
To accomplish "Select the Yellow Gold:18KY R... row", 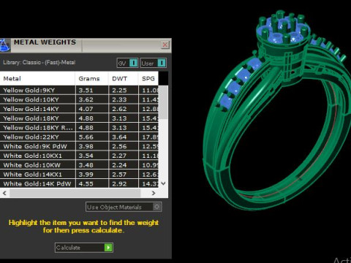I will pyautogui.click(x=79, y=128).
